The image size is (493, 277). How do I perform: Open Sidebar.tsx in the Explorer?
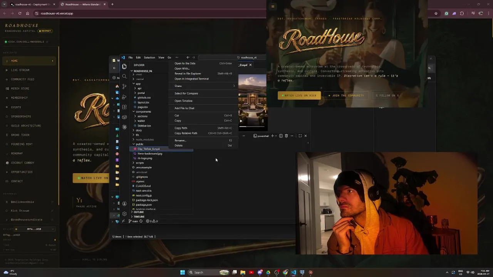tap(144, 125)
